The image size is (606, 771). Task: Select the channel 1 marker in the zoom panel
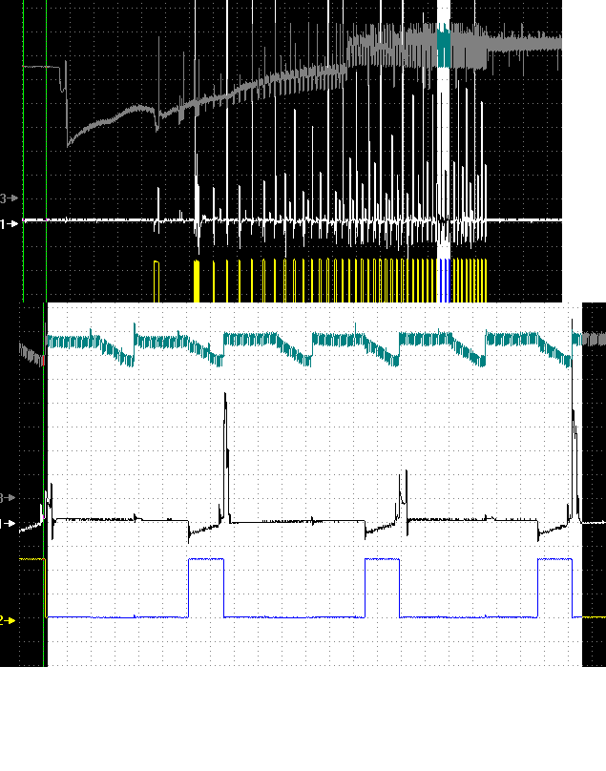coord(8,524)
